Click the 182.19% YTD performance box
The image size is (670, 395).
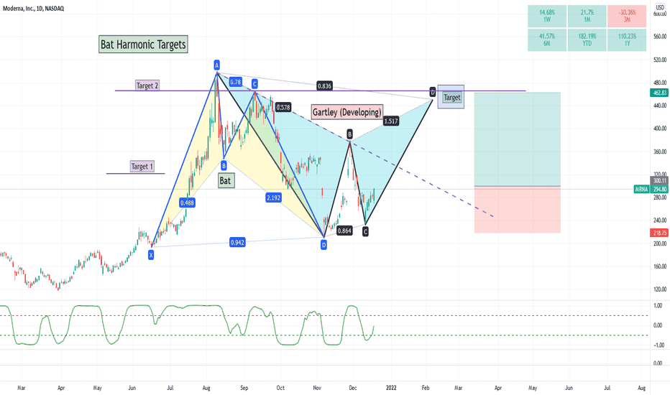[587, 39]
